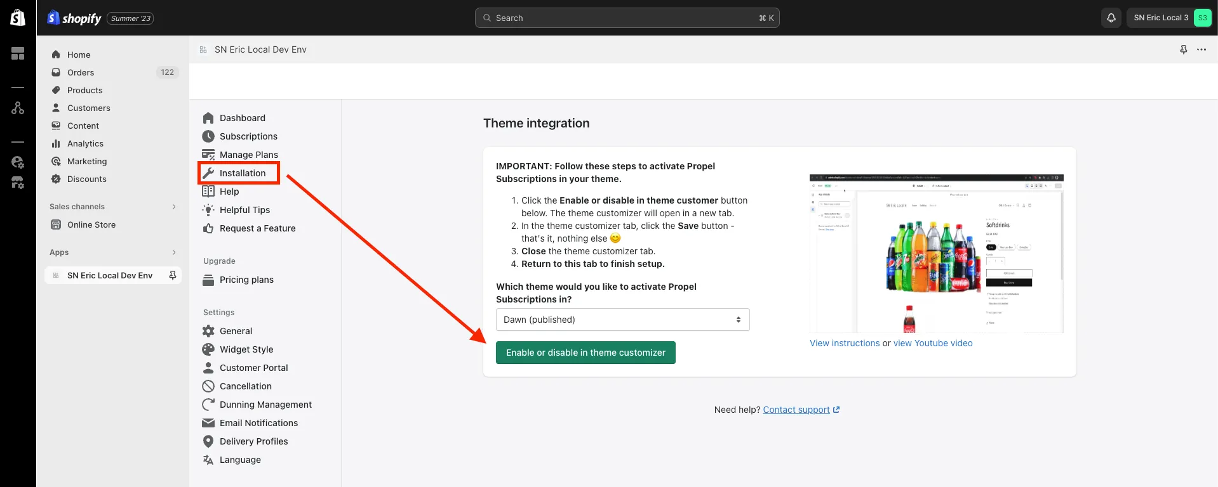Click the theme preview screenshot thumbnail
The width and height of the screenshot is (1218, 487).
[x=936, y=254]
